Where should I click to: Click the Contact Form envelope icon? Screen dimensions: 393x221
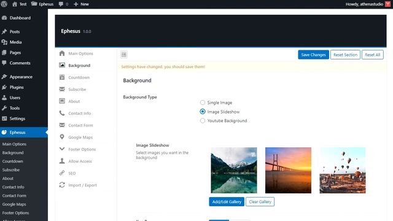[x=62, y=125]
